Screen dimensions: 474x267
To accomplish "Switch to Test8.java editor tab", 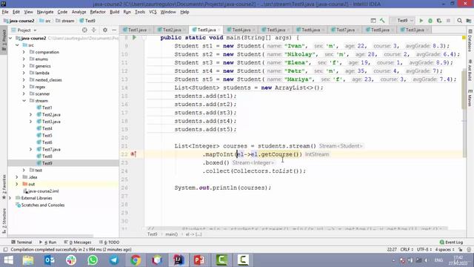I will click(380, 30).
